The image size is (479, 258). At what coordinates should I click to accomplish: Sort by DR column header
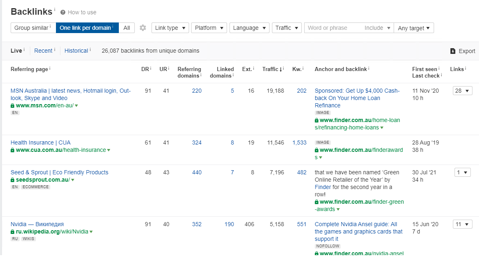pos(145,69)
